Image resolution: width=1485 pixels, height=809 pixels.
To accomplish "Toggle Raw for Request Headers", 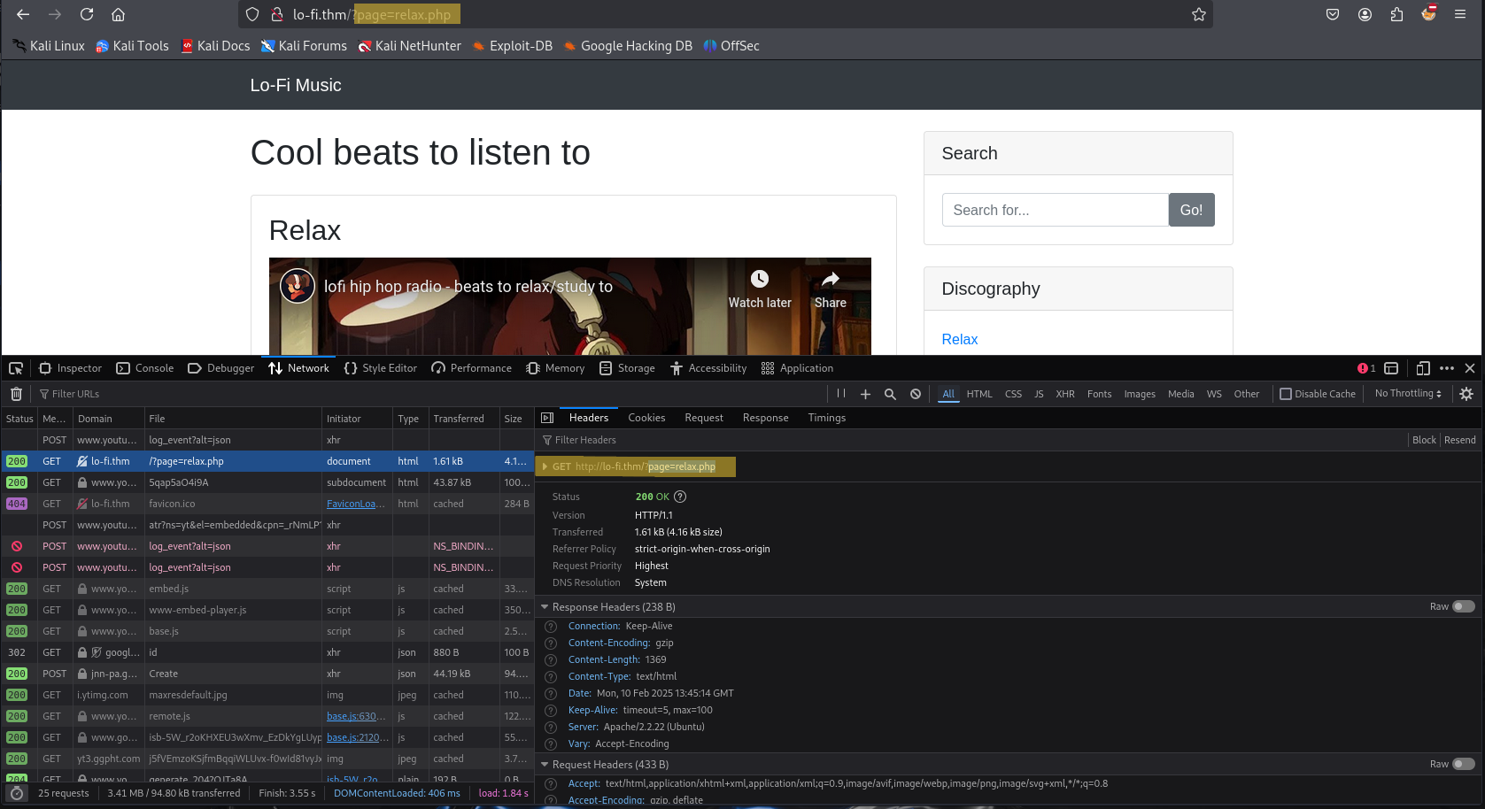I will click(1464, 764).
